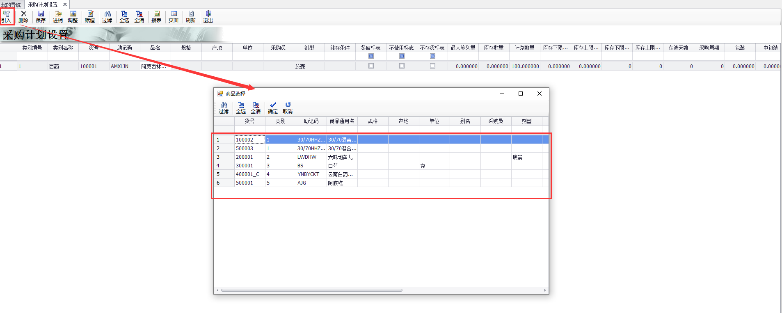Image resolution: width=782 pixels, height=313 pixels.
Task: Click the 保存 save toolbar icon
Action: click(x=41, y=17)
